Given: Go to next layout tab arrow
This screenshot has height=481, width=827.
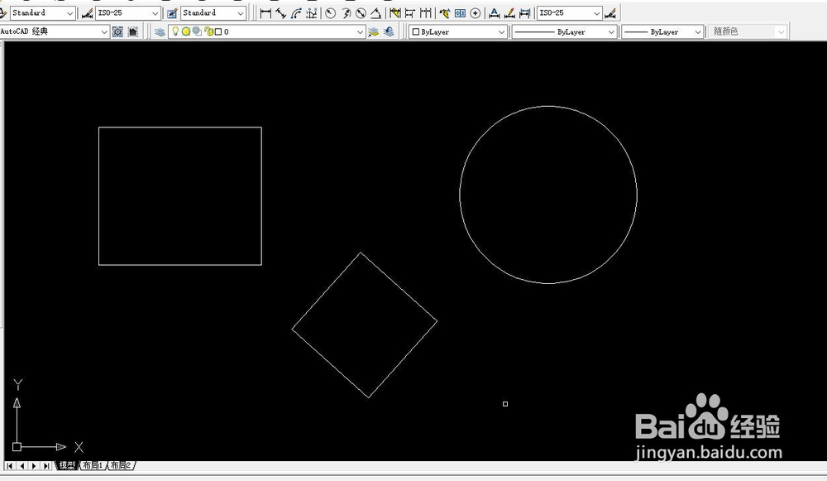Looking at the screenshot, I should [x=34, y=466].
